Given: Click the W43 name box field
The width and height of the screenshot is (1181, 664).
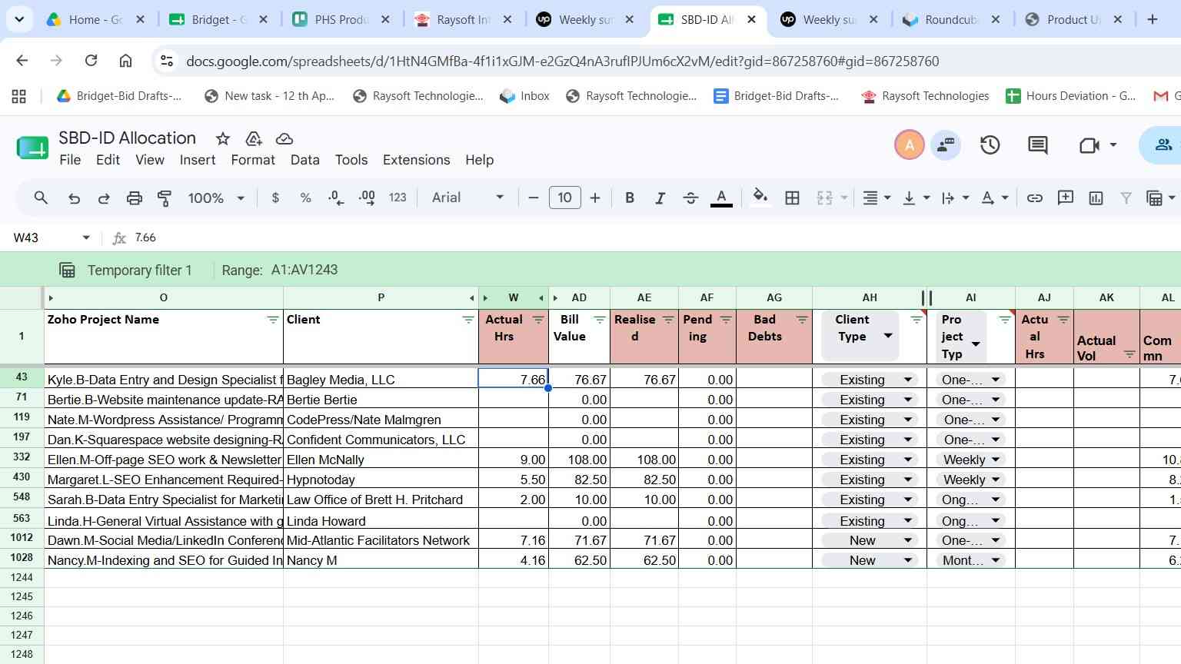Looking at the screenshot, I should tap(45, 237).
